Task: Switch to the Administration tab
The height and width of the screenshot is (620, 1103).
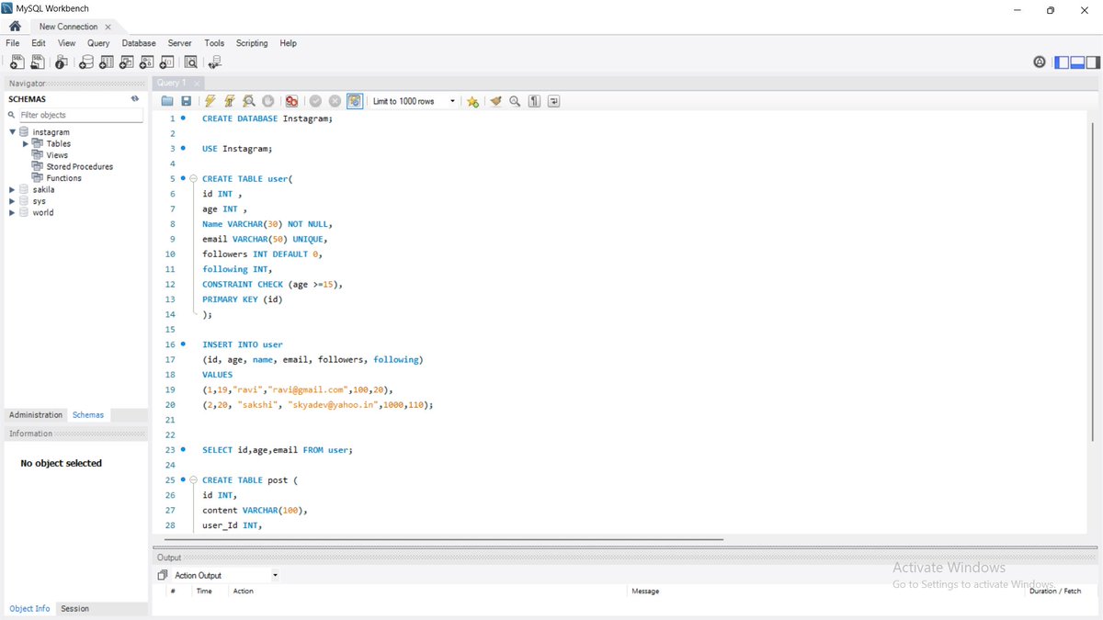Action: pyautogui.click(x=36, y=415)
